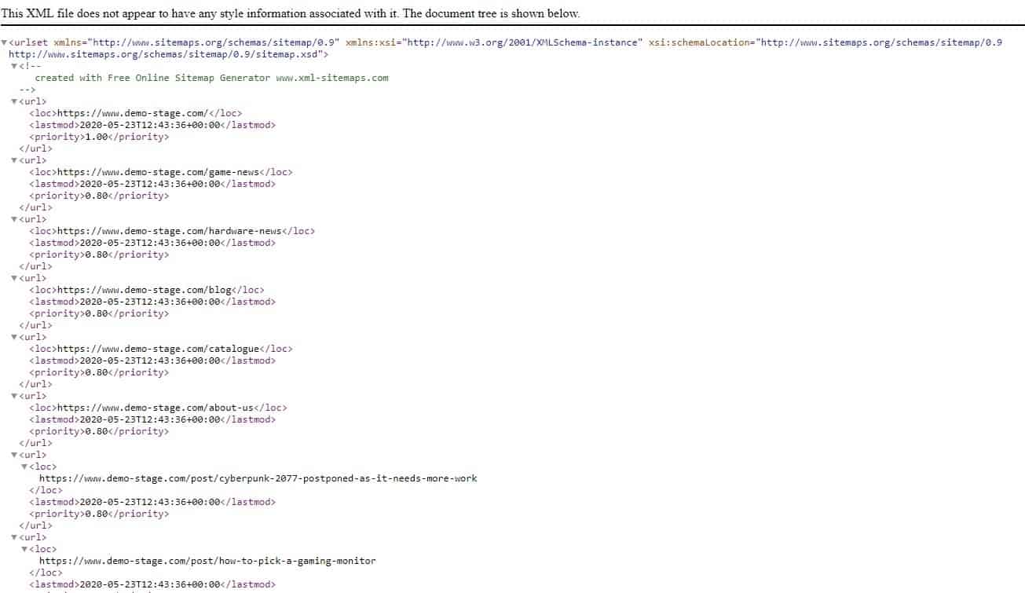
Task: Click the priority 0.80 line under catalogue
Action: [99, 372]
